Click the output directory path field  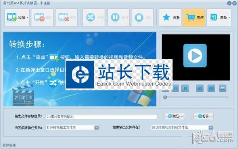click(102, 117)
